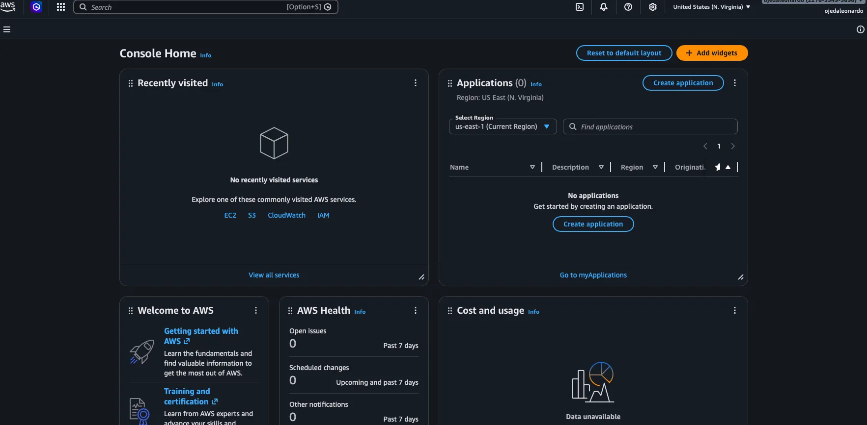Open Cost and usage Info link
The image size is (867, 425).
click(533, 312)
